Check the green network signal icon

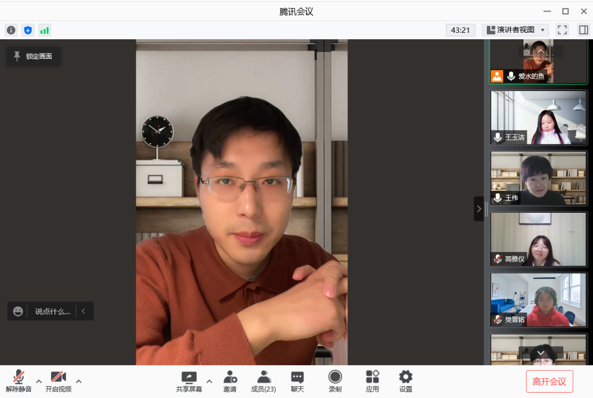(45, 30)
